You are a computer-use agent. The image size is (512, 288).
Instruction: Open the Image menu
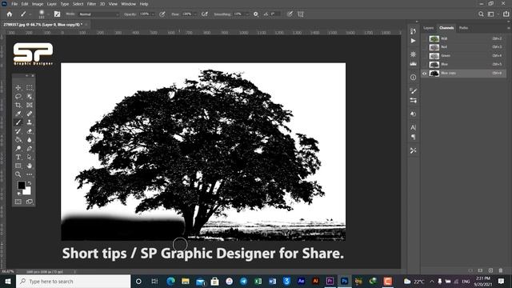tap(38, 4)
